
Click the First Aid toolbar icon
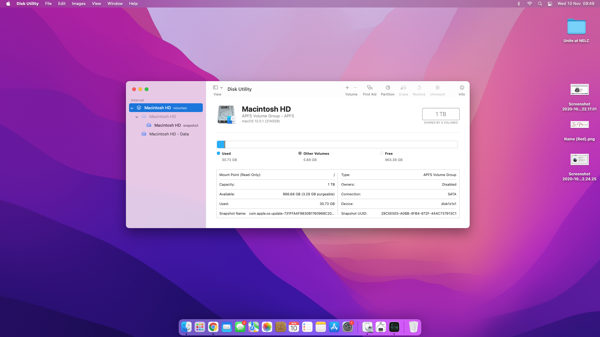point(369,88)
